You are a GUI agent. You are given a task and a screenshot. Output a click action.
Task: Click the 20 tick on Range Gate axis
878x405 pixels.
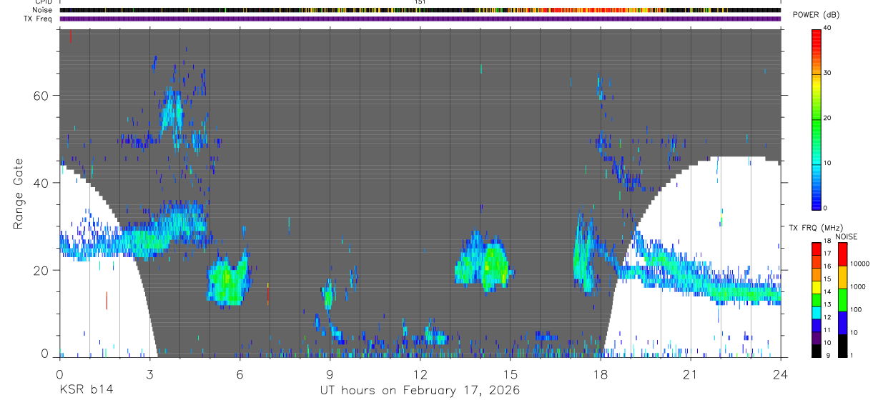pos(41,270)
